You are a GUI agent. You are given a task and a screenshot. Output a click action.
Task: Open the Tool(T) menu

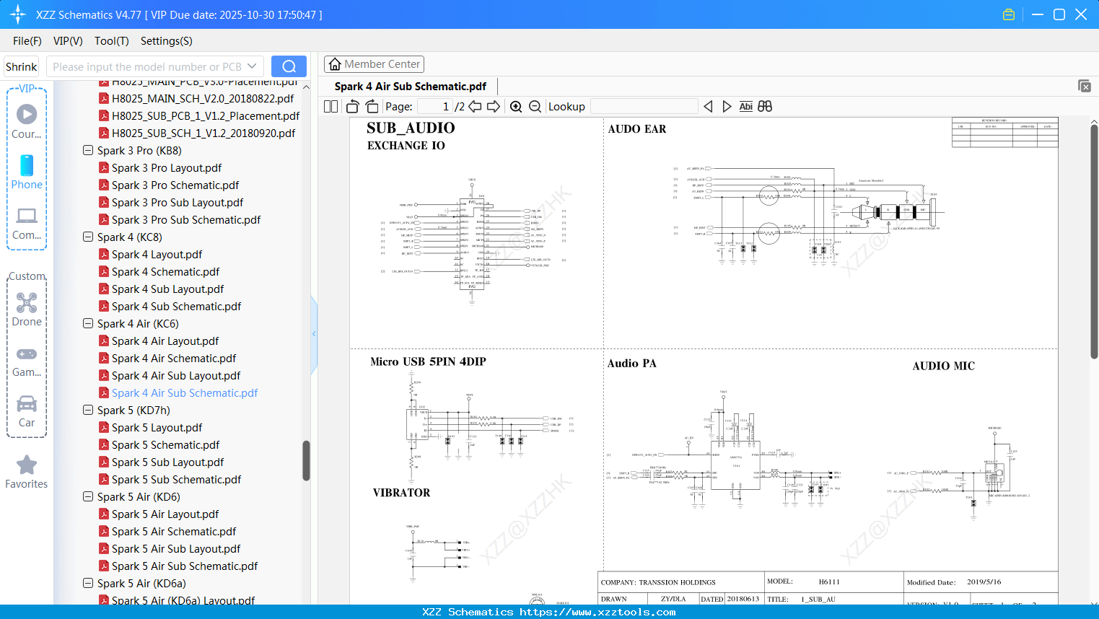pos(111,41)
